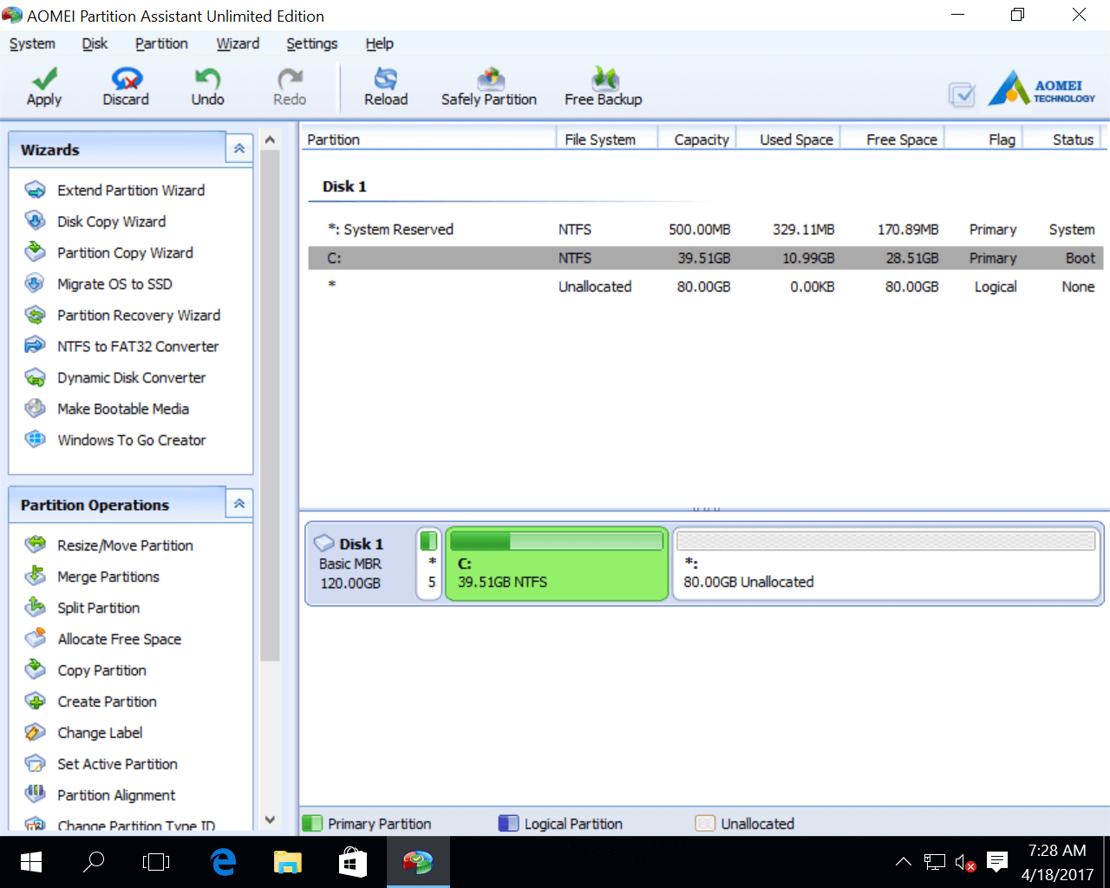Open Safely Partition tool
The image size is (1110, 888).
click(x=490, y=80)
